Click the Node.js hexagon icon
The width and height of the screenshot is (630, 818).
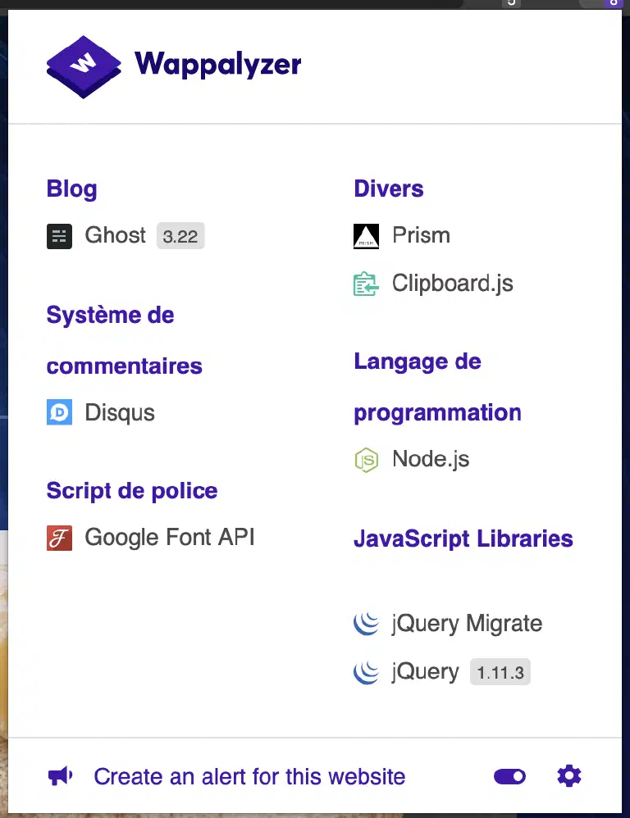[367, 460]
